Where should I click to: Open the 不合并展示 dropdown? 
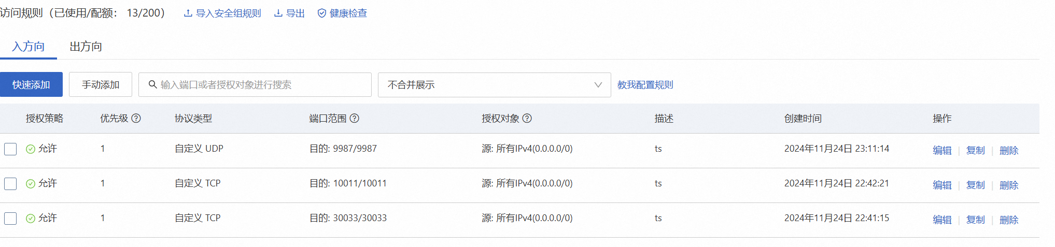click(x=495, y=85)
